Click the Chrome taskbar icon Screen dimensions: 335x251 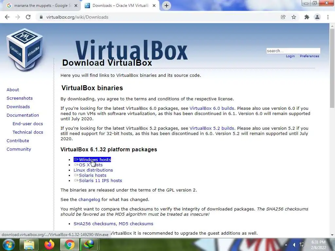(69, 244)
